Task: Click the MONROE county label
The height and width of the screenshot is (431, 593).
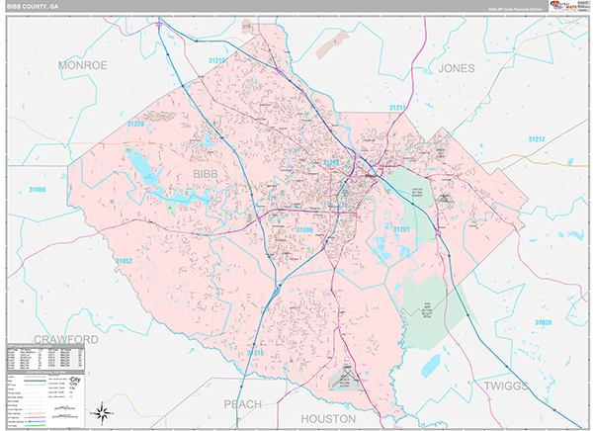Action: (83, 65)
